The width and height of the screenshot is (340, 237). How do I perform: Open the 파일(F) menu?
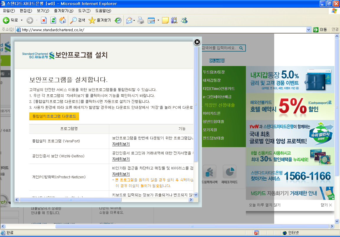point(9,11)
